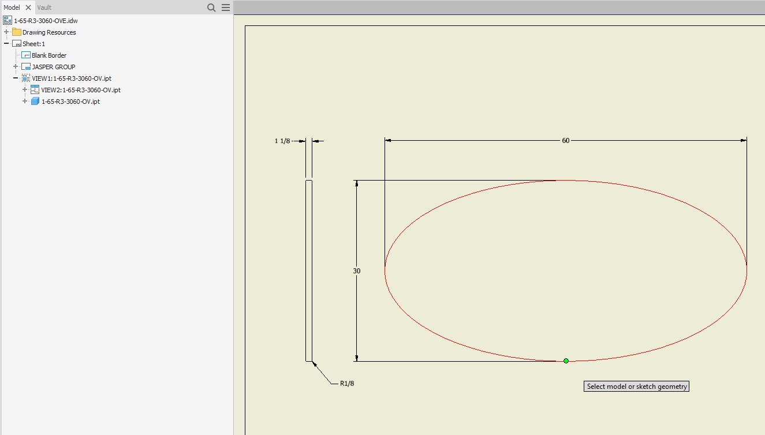The height and width of the screenshot is (435, 765).
Task: Click the search magnifier icon in the browser panel
Action: click(211, 7)
